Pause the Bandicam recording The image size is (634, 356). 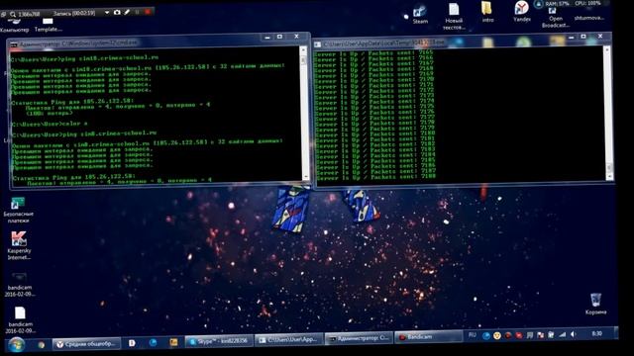pos(138,12)
